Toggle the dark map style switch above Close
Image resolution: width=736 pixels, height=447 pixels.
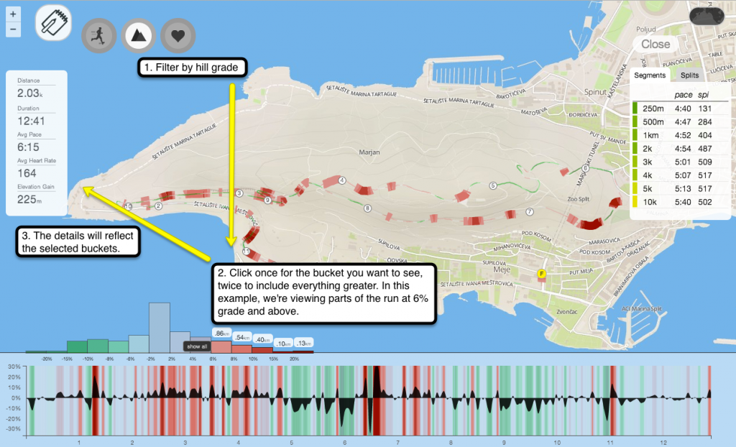(707, 17)
